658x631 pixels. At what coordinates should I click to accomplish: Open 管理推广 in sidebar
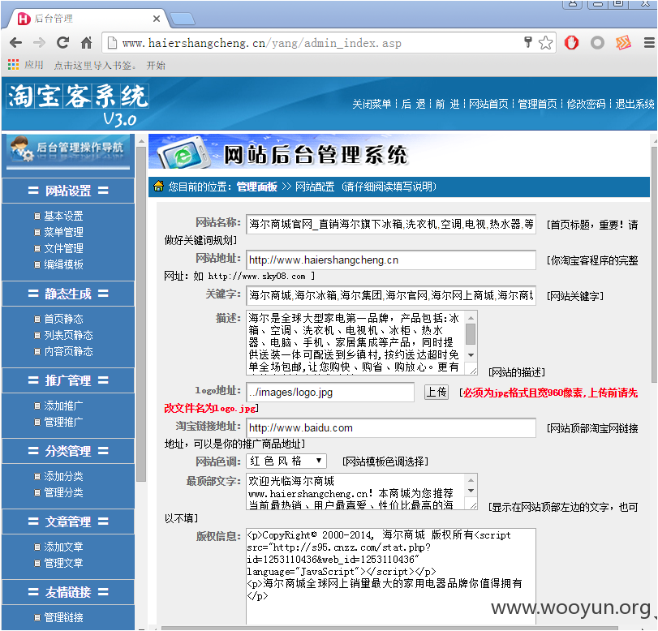point(63,422)
